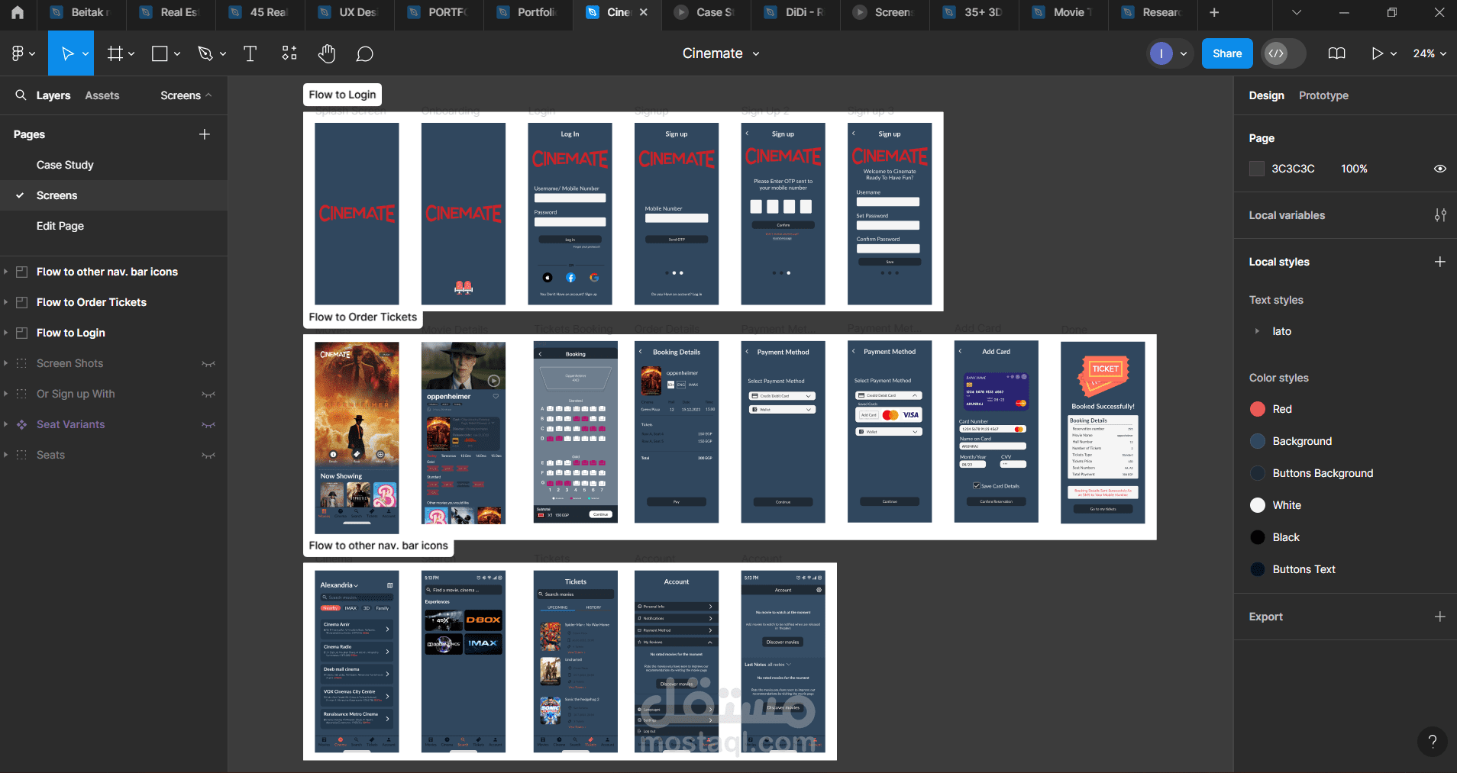The image size is (1457, 773).
Task: Open the search icon in Layers panel
Action: coord(21,95)
